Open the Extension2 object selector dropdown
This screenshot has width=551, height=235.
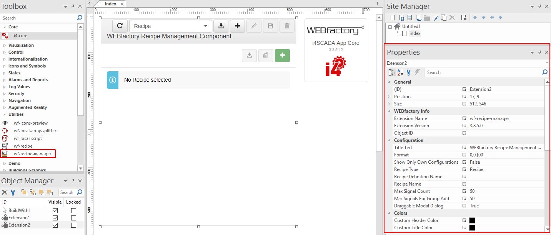[x=547, y=63]
